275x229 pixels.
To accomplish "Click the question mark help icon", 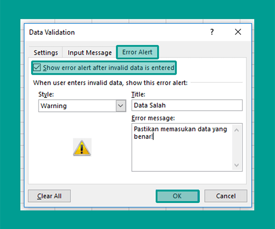I will [x=212, y=32].
